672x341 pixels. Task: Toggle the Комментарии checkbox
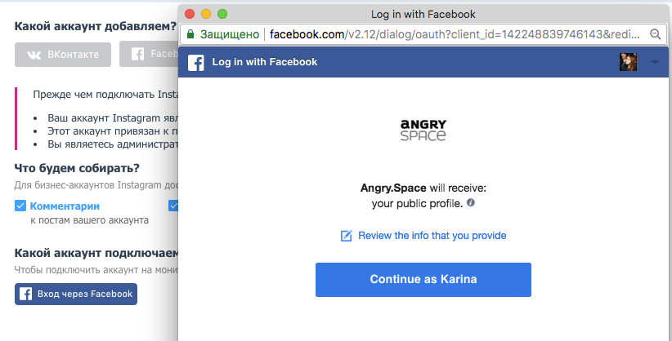[20, 206]
